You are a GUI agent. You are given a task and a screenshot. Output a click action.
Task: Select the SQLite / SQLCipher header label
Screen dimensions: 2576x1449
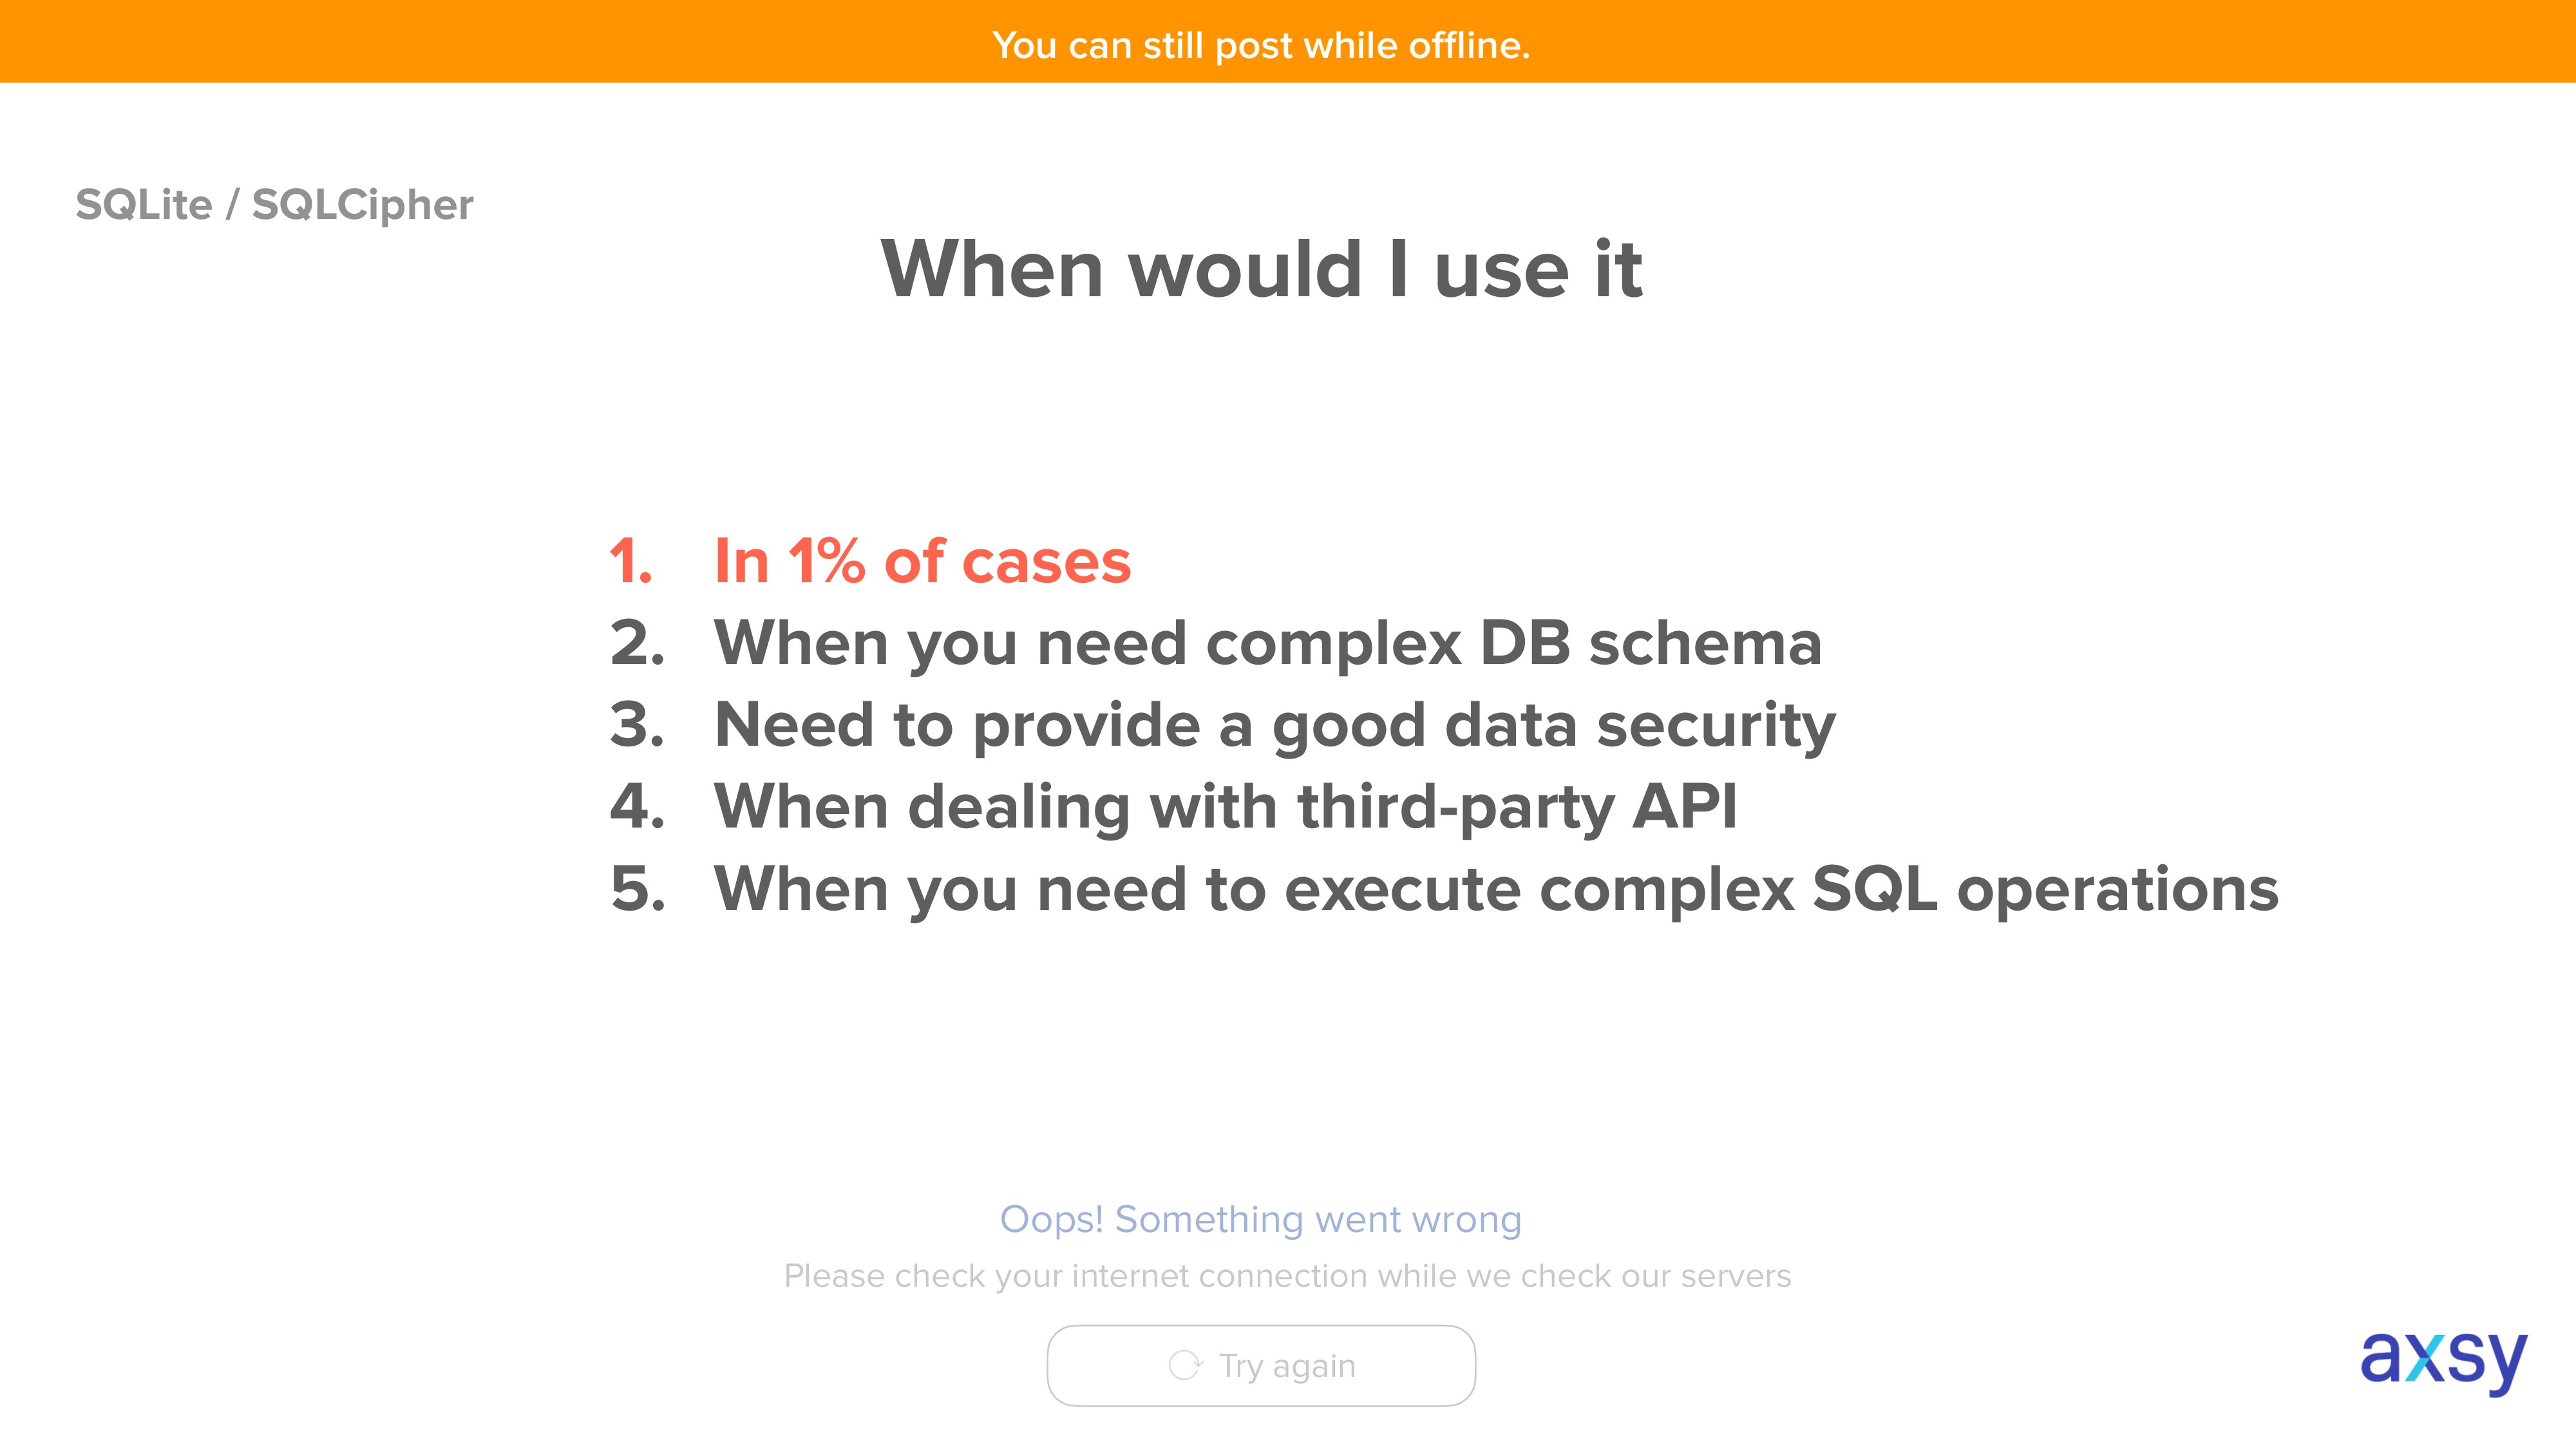274,205
